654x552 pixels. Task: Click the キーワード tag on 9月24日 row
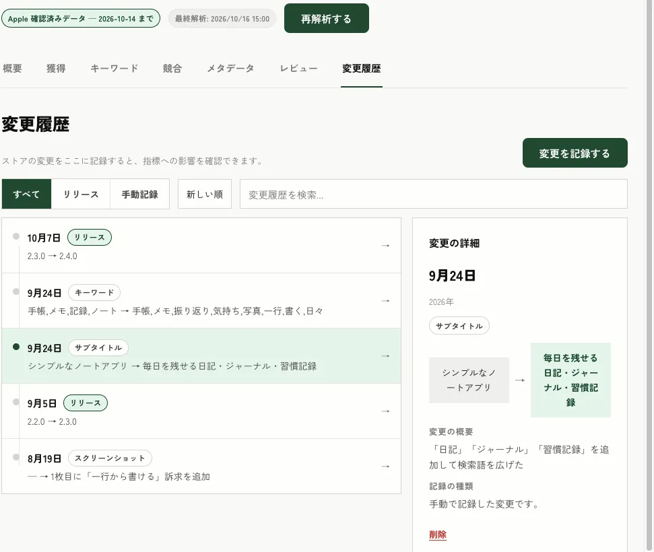94,293
